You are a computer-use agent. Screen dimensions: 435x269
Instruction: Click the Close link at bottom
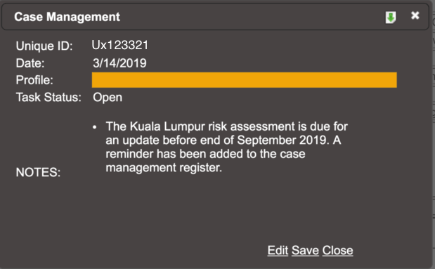pos(337,251)
